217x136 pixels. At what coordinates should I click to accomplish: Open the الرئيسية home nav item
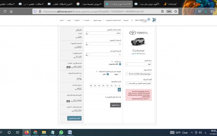pyautogui.click(x=126, y=20)
